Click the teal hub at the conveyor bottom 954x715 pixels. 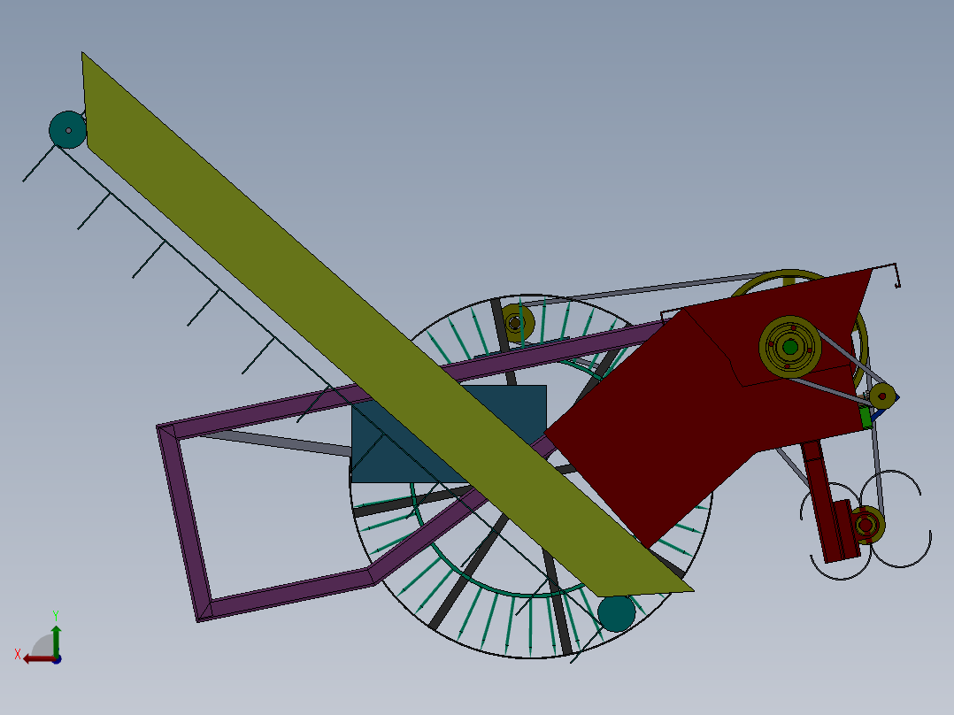(618, 611)
